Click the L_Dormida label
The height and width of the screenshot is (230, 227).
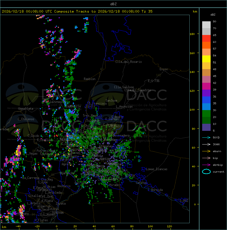(x=155, y=190)
